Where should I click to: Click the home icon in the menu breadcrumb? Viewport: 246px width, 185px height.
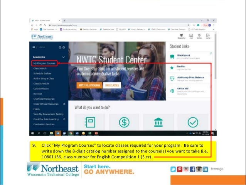point(34,47)
